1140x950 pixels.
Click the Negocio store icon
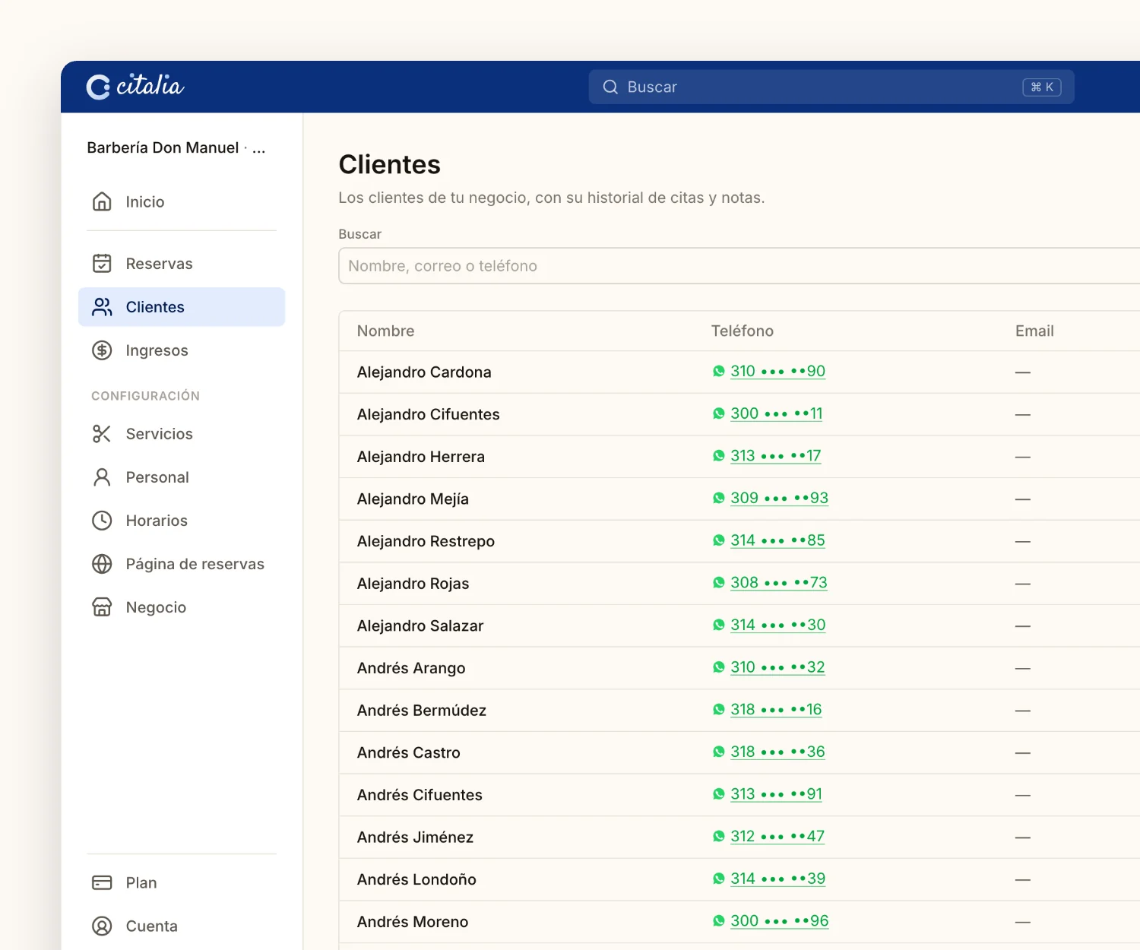pyautogui.click(x=102, y=607)
